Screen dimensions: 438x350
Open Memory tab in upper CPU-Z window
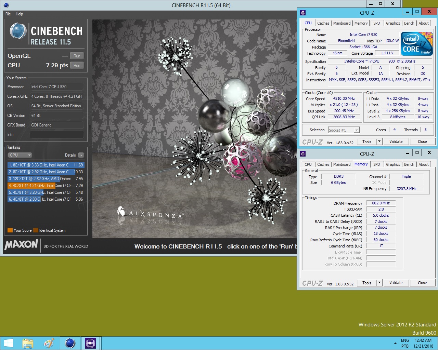[x=361, y=23]
